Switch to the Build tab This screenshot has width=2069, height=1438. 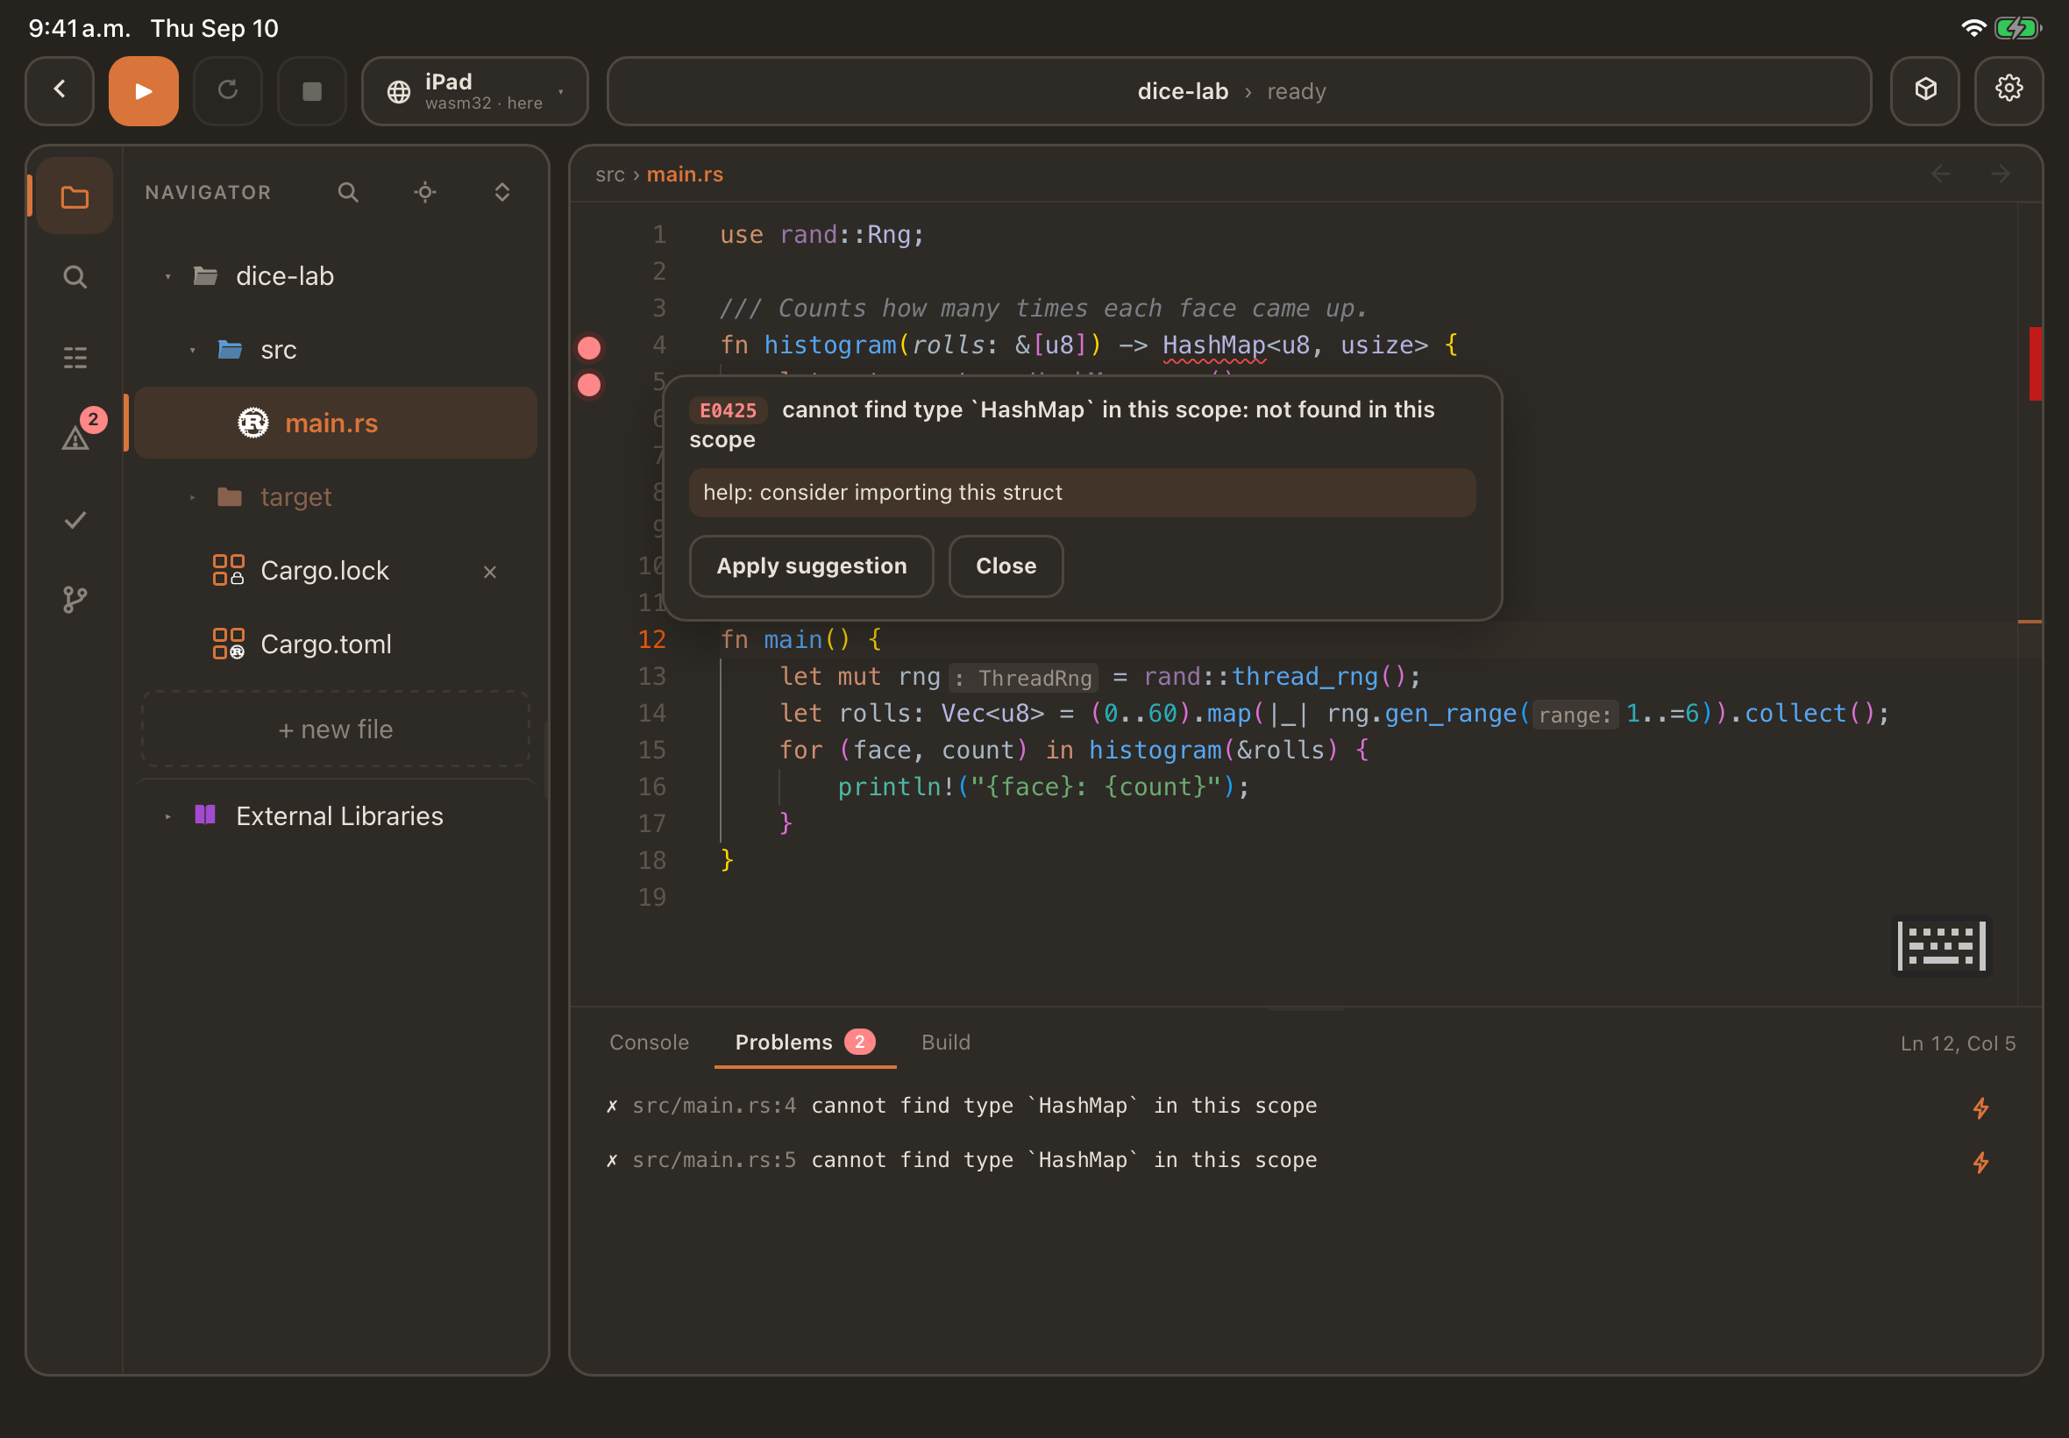pos(946,1043)
